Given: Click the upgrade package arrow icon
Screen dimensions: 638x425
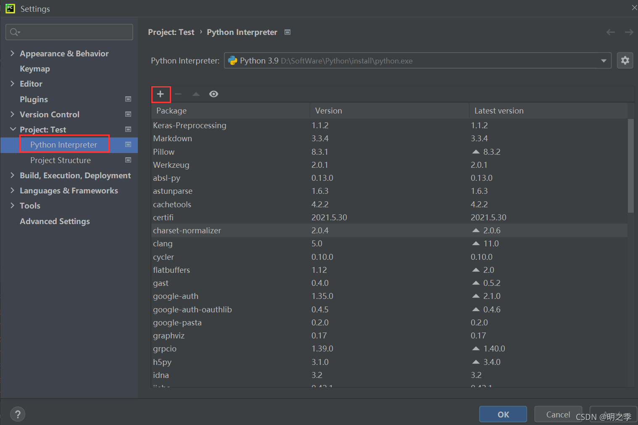Looking at the screenshot, I should pos(196,94).
